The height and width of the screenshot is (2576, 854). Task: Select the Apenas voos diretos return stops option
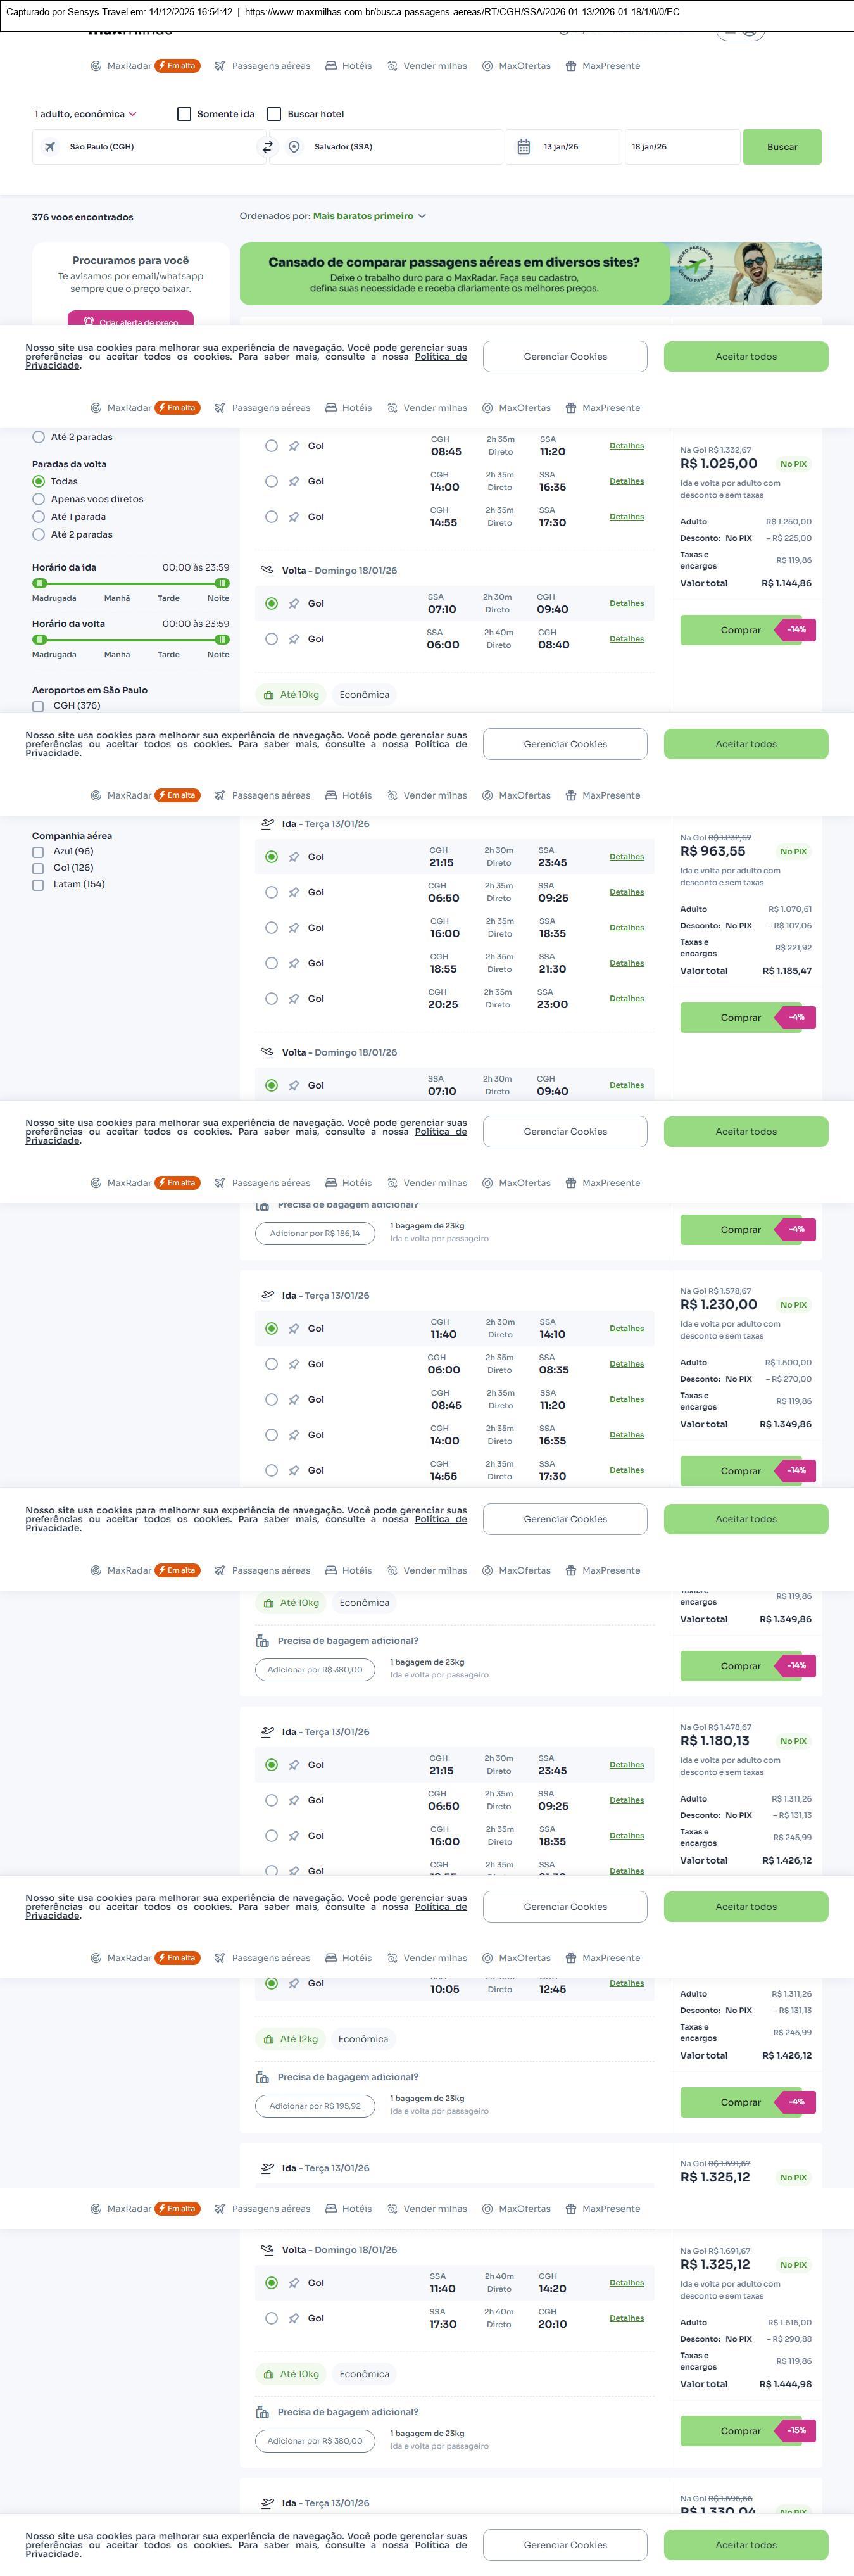click(x=39, y=499)
